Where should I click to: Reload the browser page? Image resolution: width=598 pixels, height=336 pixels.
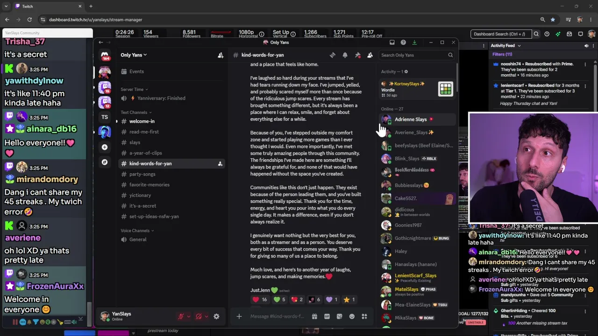pyautogui.click(x=29, y=20)
